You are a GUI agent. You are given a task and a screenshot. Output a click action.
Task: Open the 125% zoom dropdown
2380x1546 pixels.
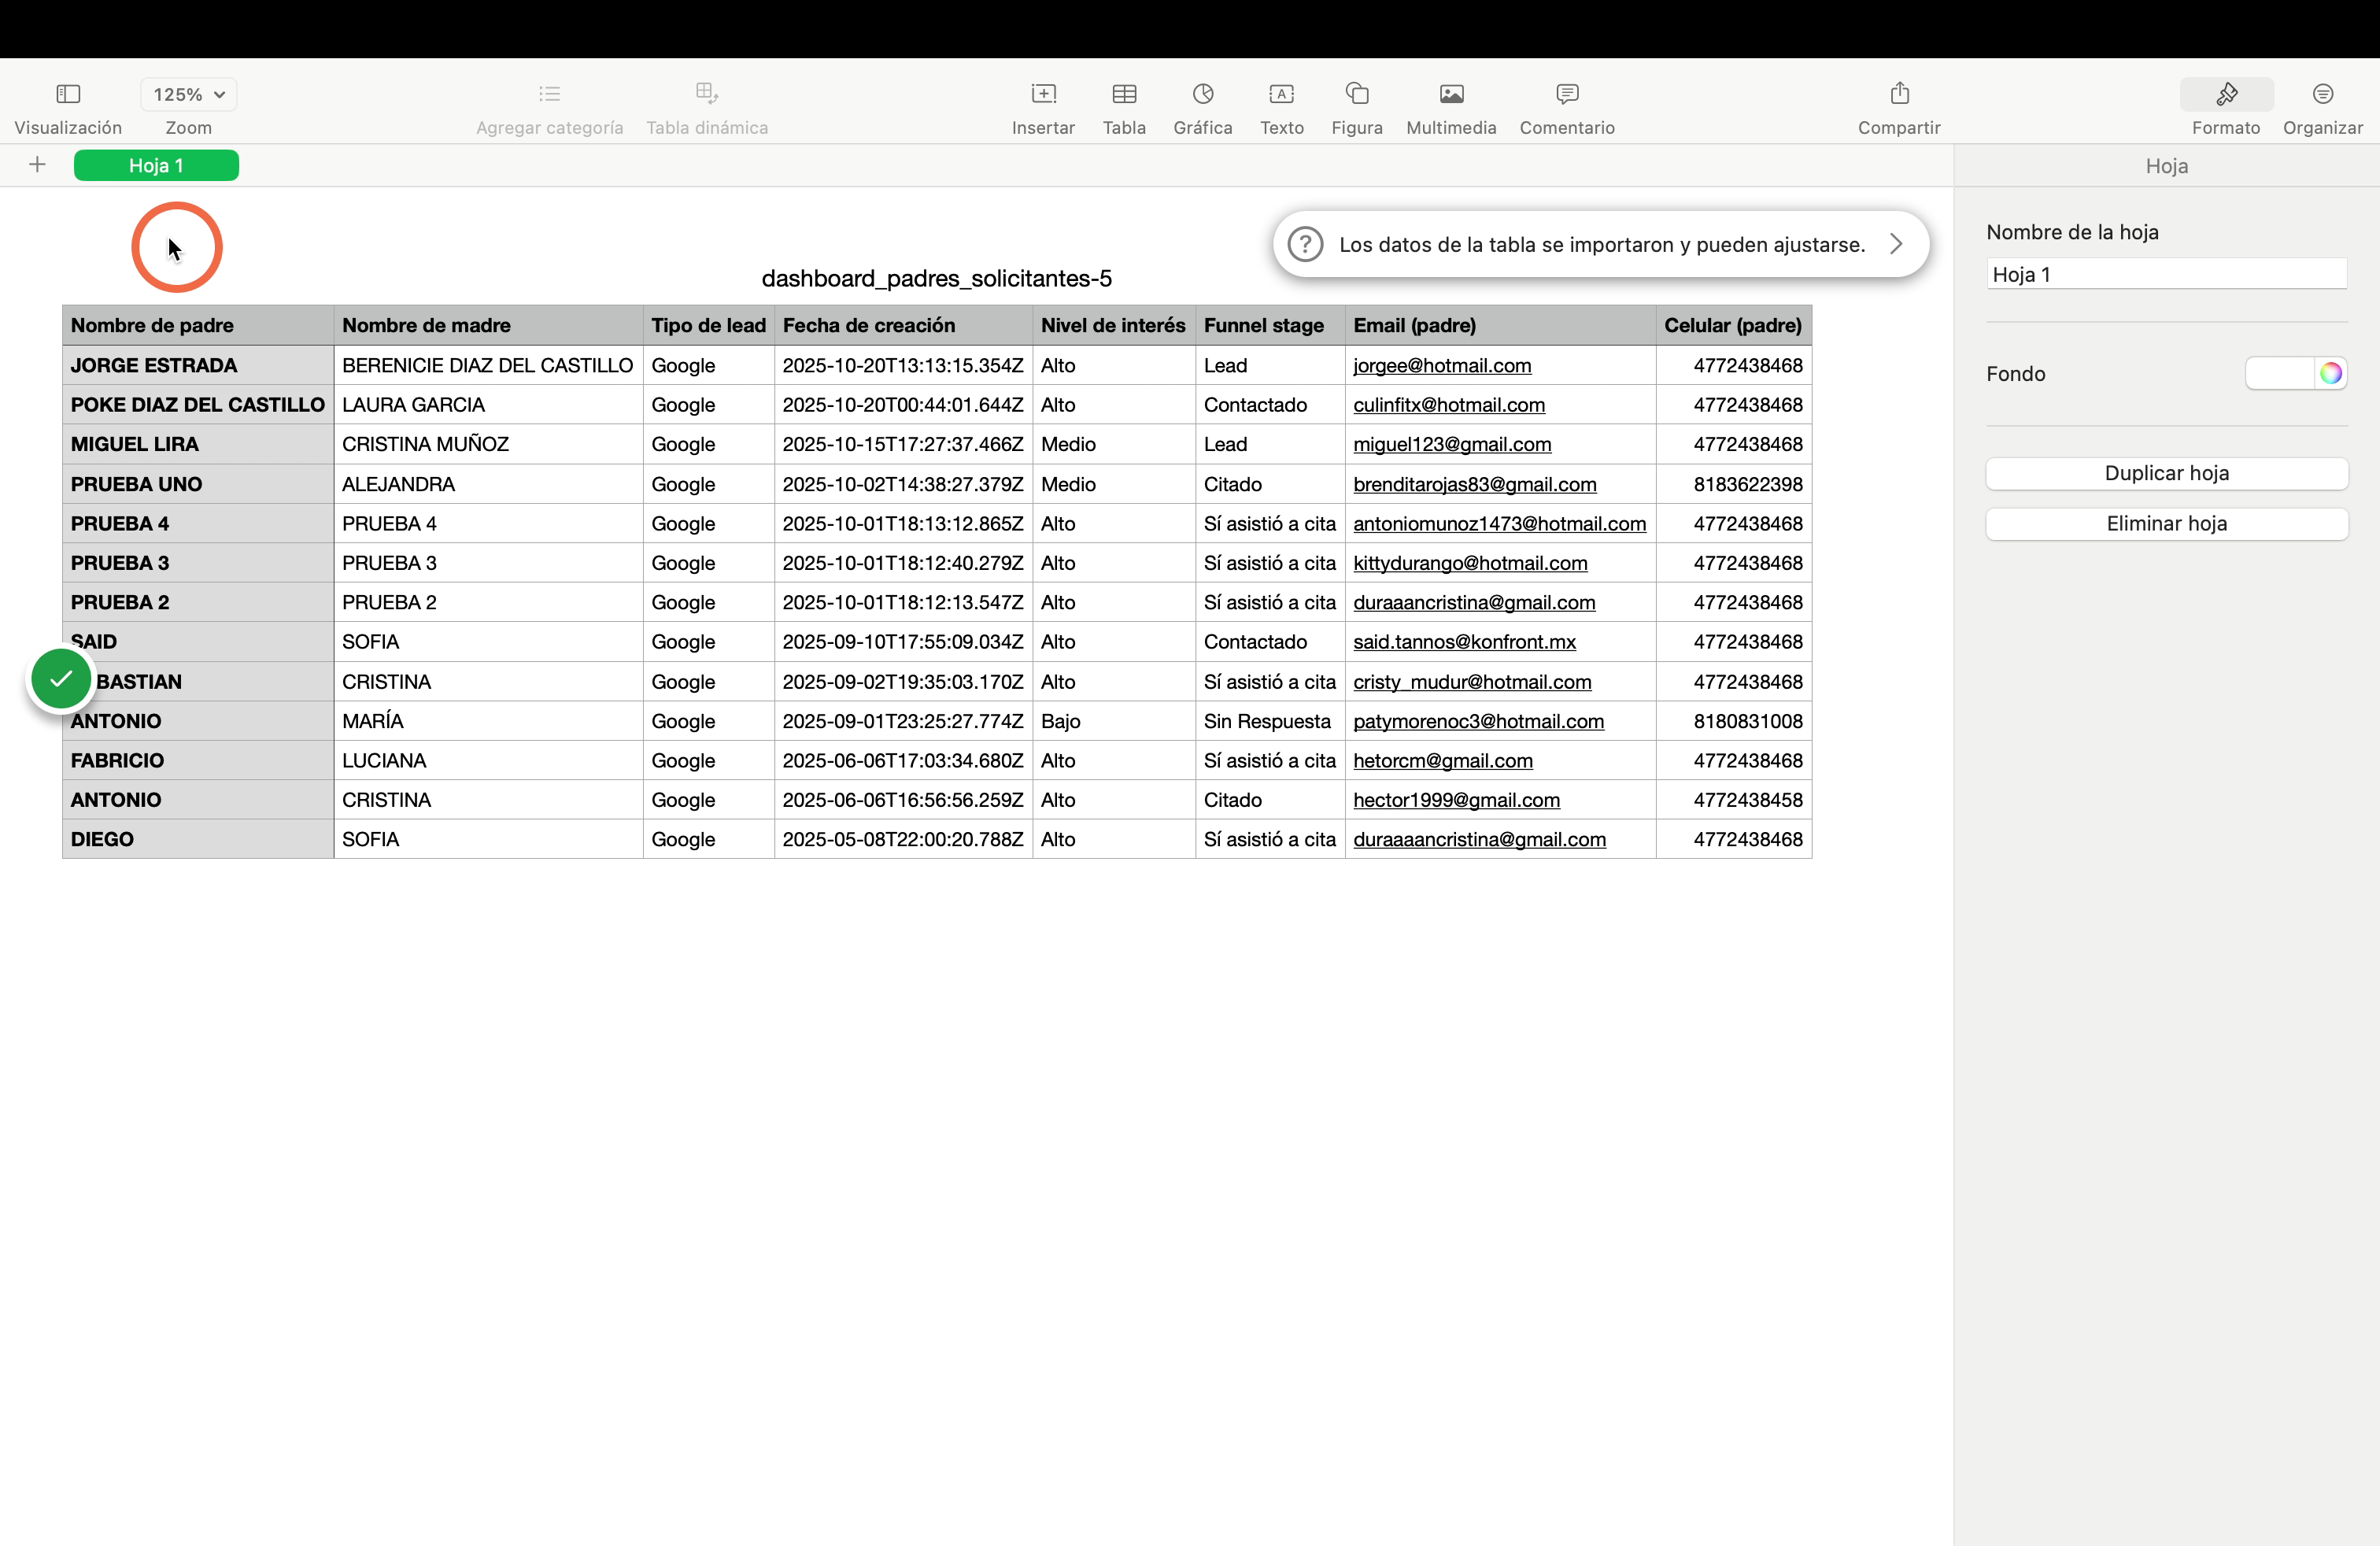point(189,94)
